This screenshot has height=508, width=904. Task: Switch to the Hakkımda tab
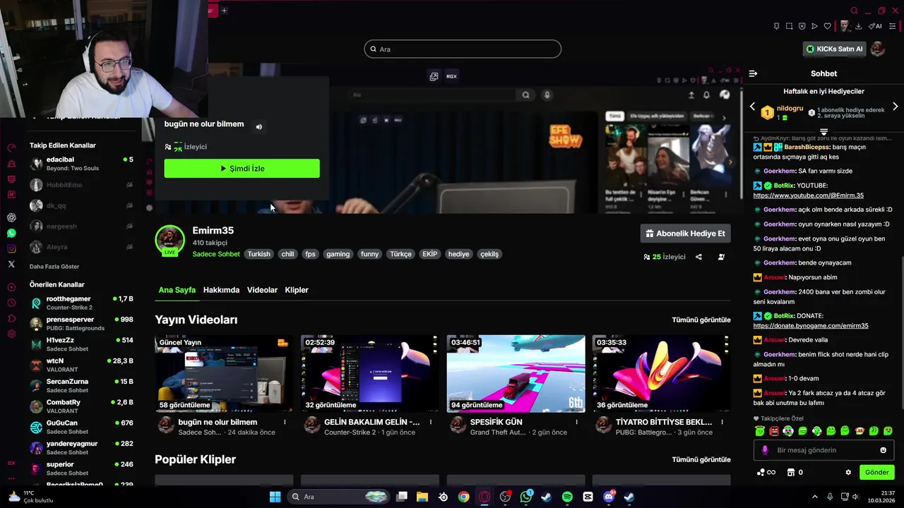coord(221,290)
